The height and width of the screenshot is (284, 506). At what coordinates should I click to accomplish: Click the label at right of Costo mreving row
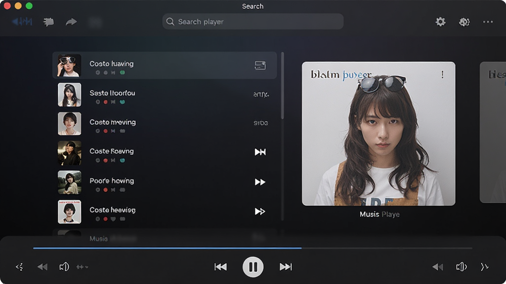coord(261,123)
